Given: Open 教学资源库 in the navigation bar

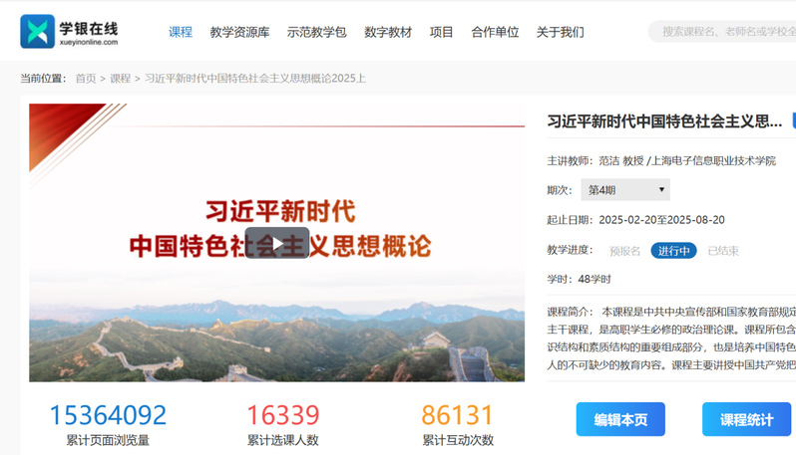Looking at the screenshot, I should [x=239, y=32].
